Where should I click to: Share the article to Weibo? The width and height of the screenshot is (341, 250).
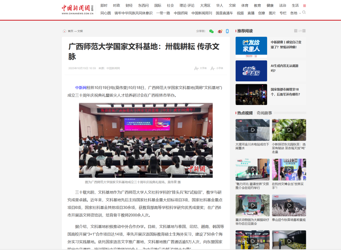220,31
